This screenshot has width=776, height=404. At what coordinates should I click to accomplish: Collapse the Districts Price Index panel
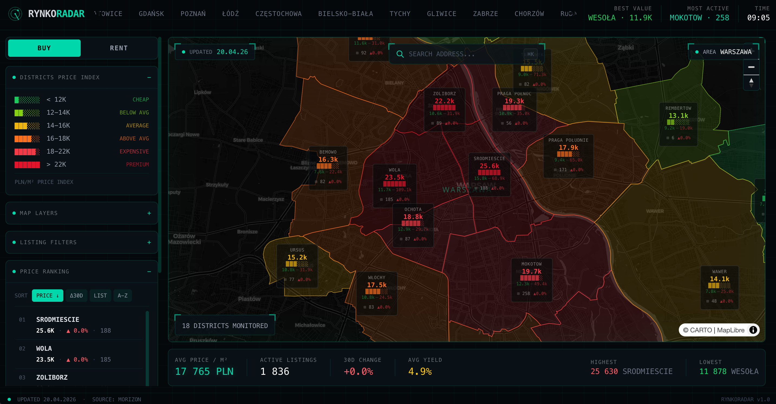149,77
